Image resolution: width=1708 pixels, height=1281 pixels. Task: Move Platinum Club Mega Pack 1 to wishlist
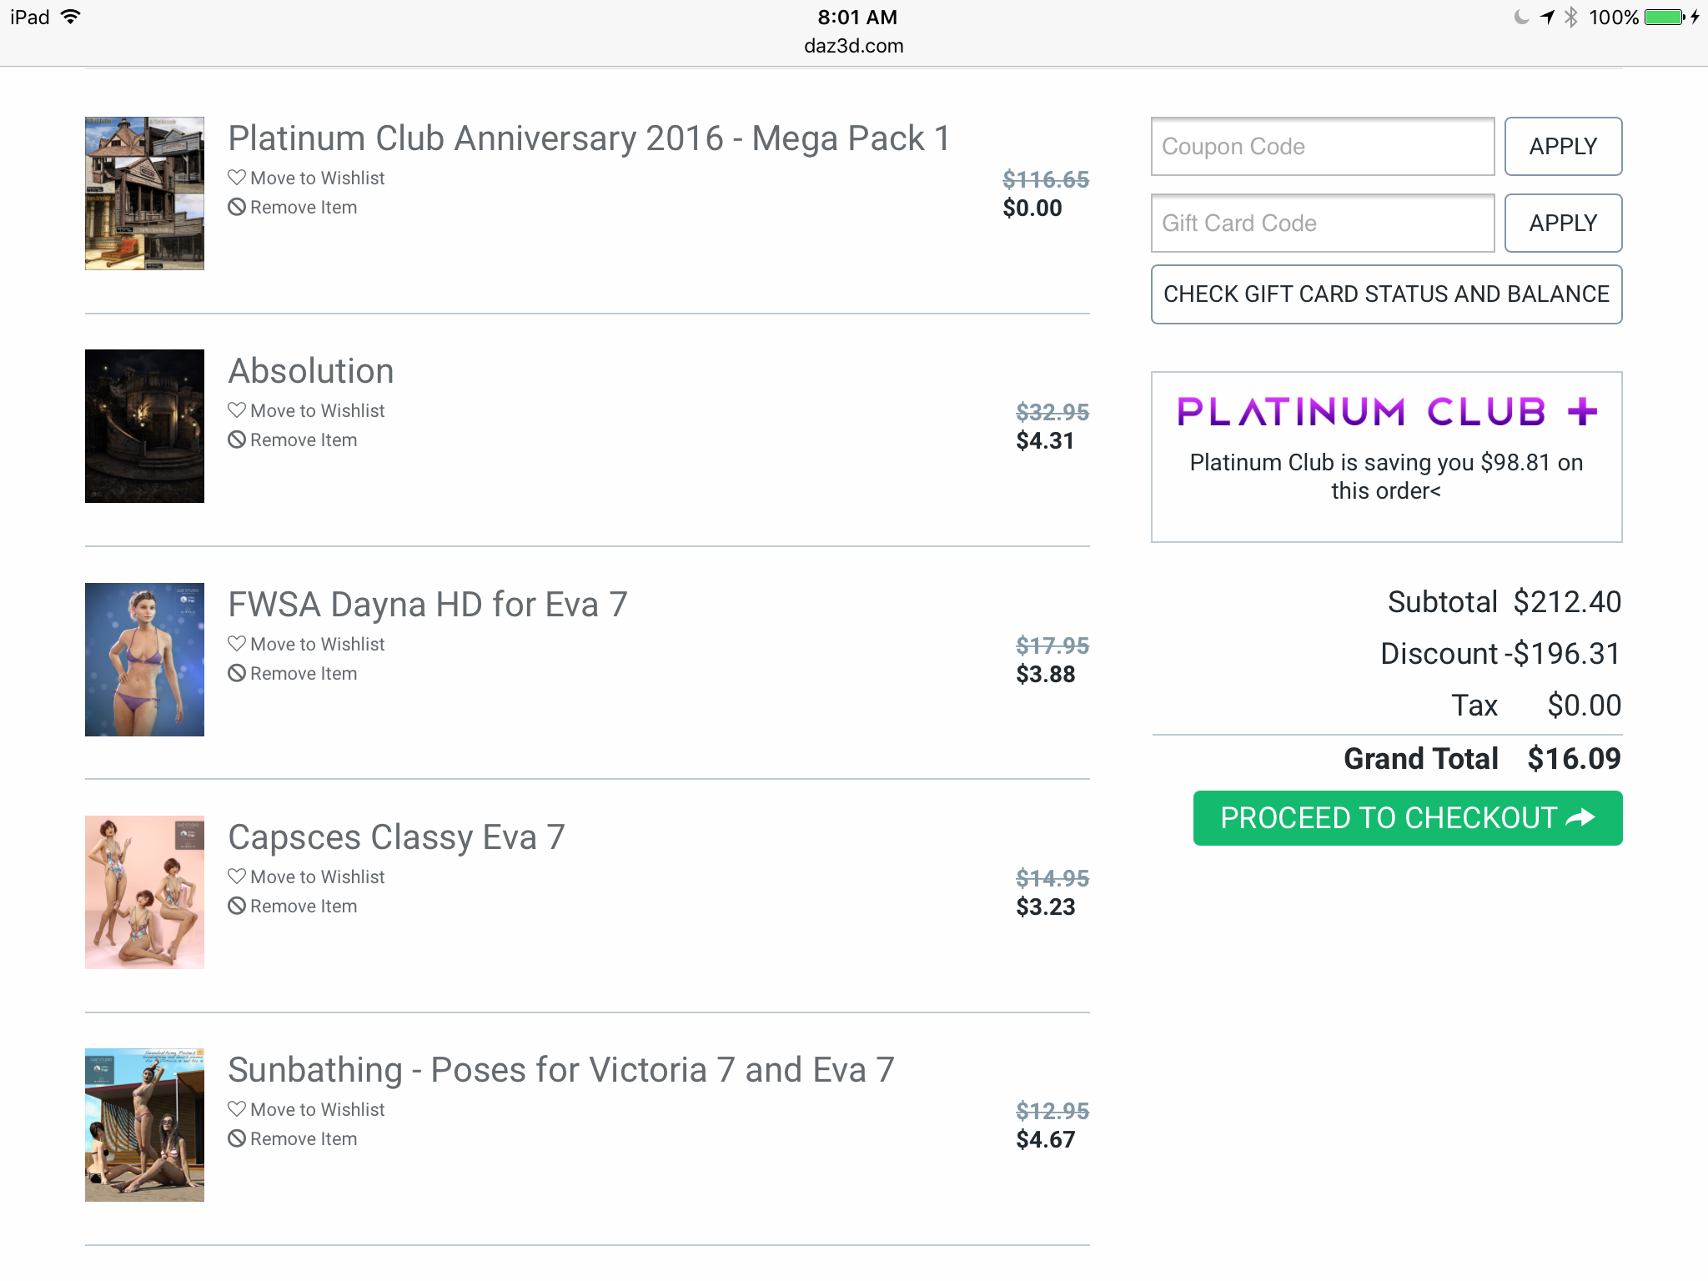(x=317, y=178)
